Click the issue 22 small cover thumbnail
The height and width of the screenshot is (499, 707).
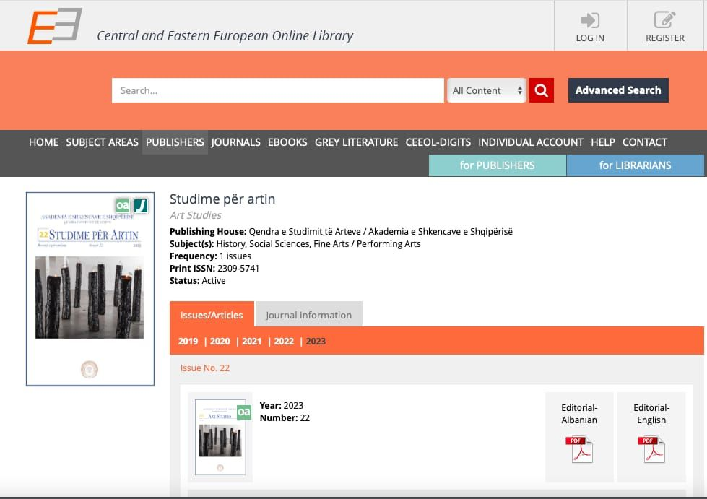pyautogui.click(x=220, y=437)
